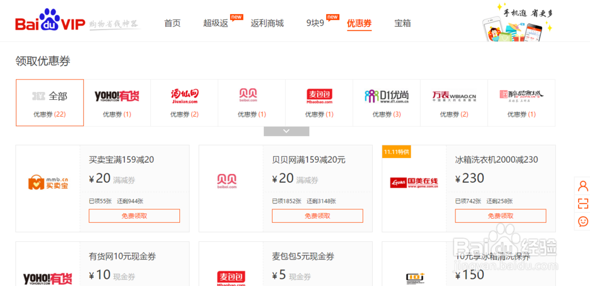590x286 pixels.
Task: Click the ¥10 现金券 value
Action: pos(112,275)
